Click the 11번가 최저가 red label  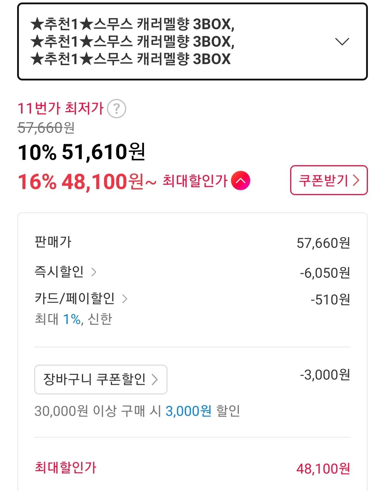tap(61, 108)
